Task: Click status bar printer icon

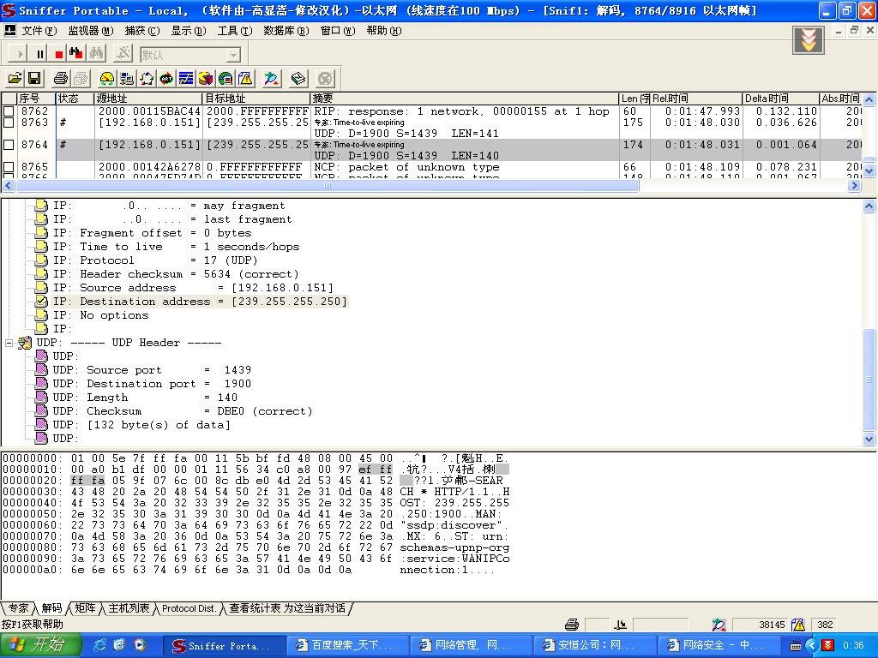Action: 572,625
